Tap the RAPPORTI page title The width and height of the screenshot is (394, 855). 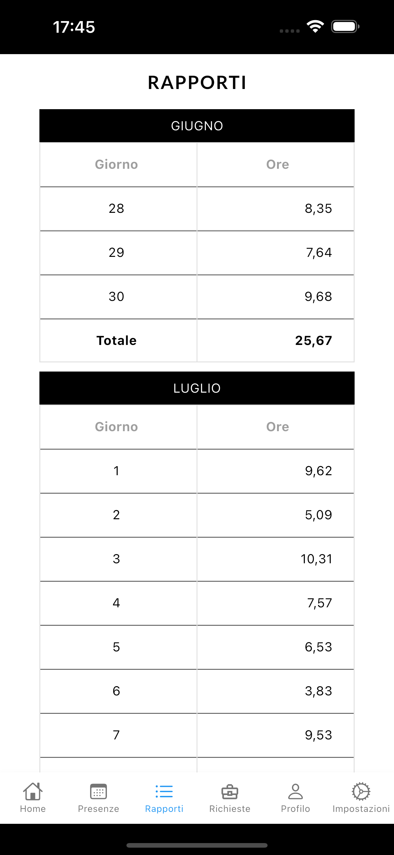(197, 82)
